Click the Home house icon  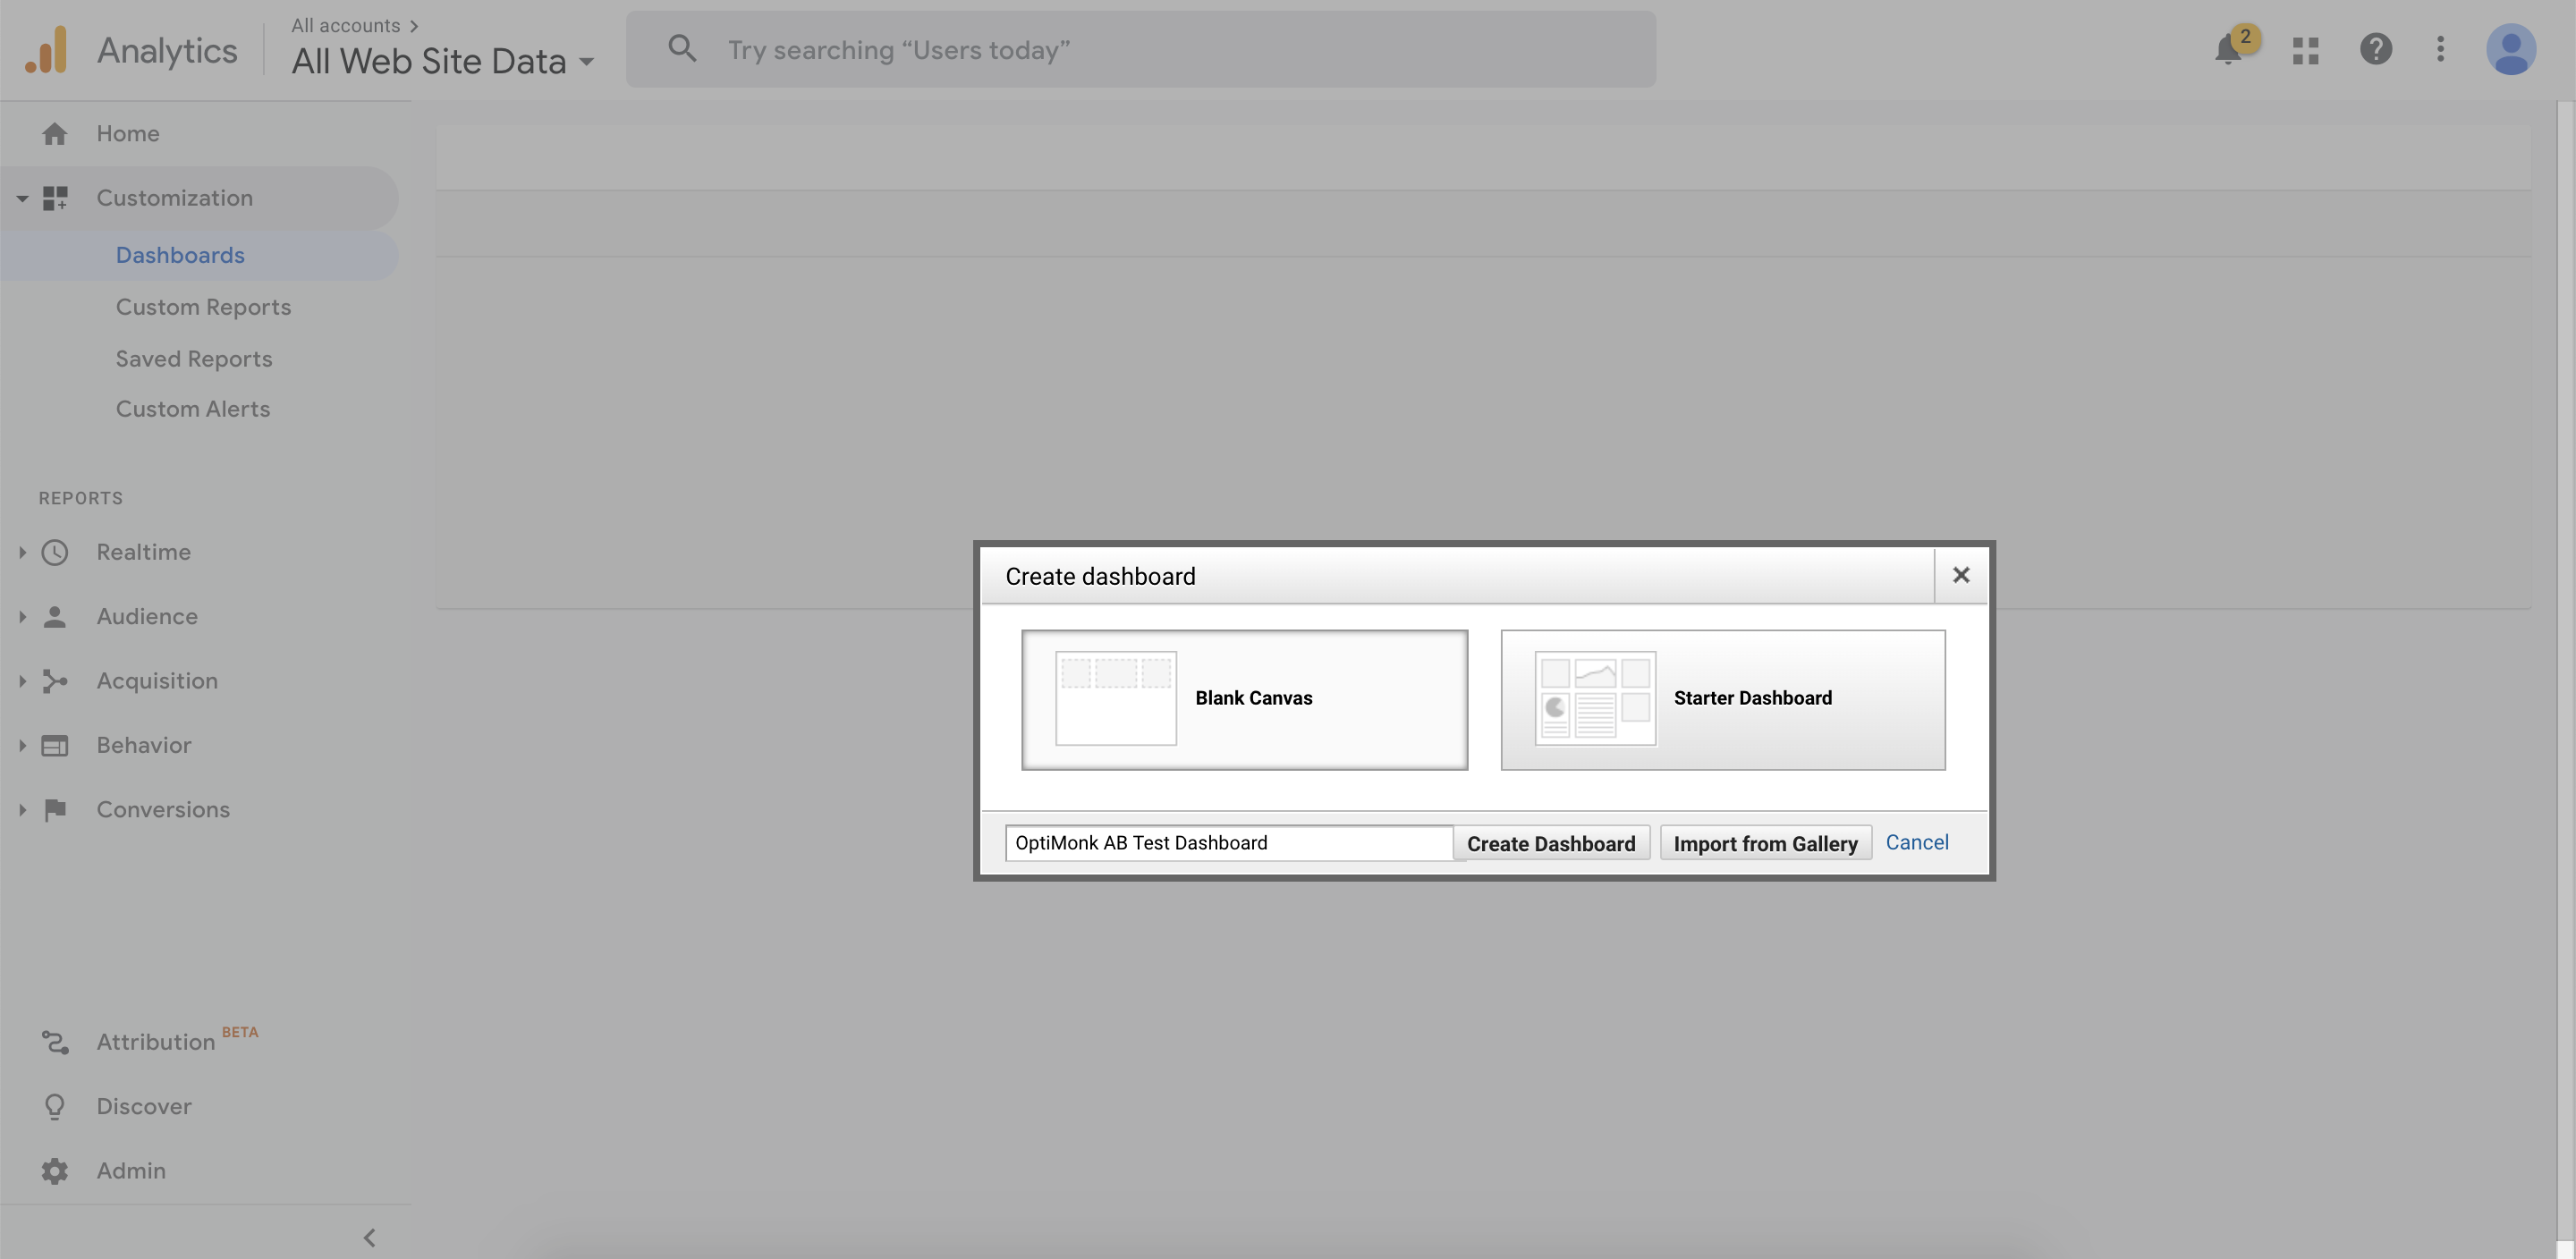click(55, 133)
